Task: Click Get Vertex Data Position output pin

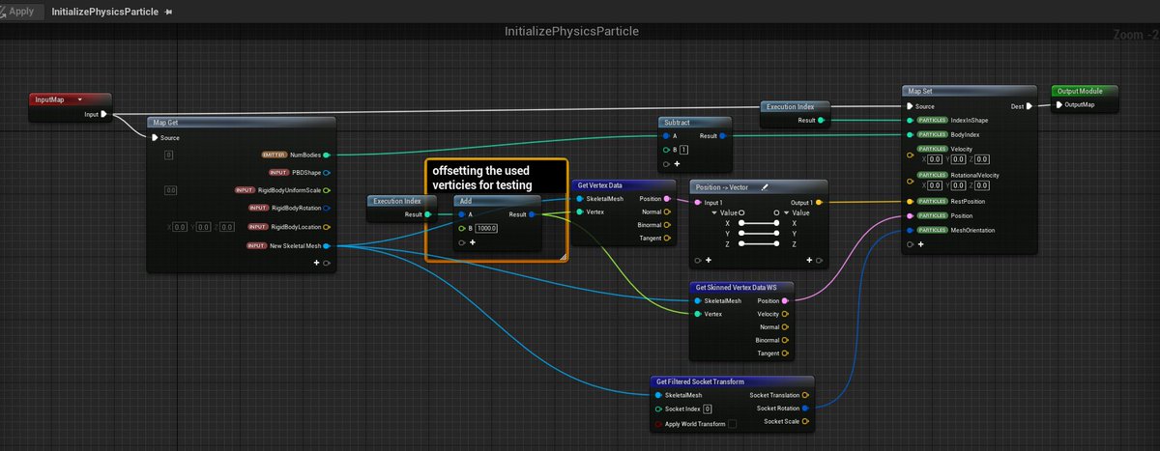Action: coord(667,198)
